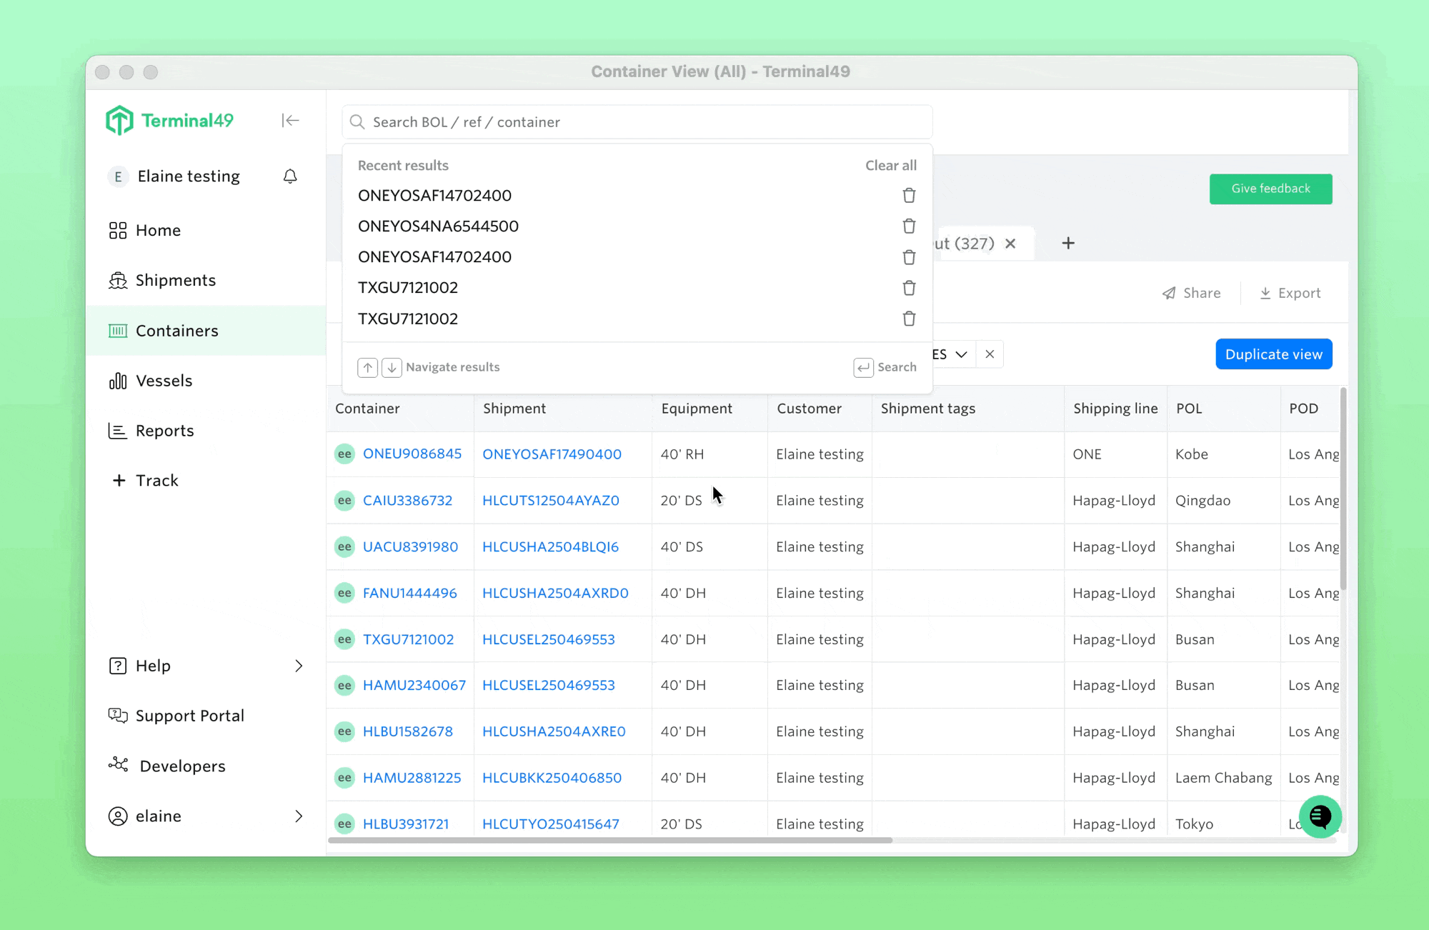This screenshot has width=1429, height=930.
Task: Expand the filter chevron dropdown
Action: click(x=962, y=354)
